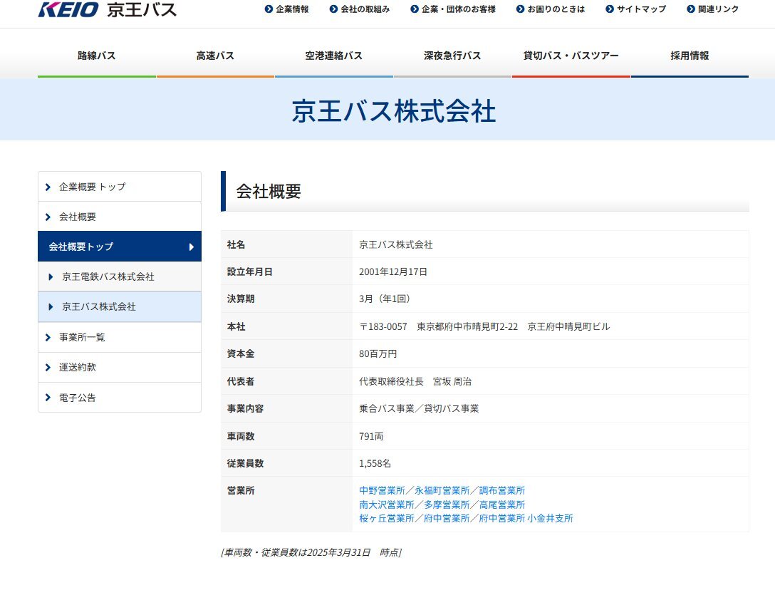Select 高速バス navigation tab
Screen dimensions: 775x595
[216, 56]
